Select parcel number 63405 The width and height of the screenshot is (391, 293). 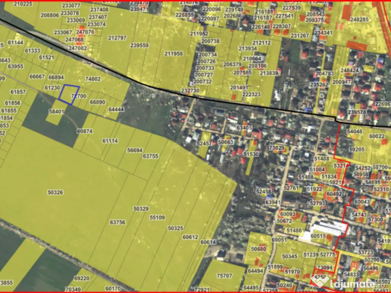(x=244, y=127)
